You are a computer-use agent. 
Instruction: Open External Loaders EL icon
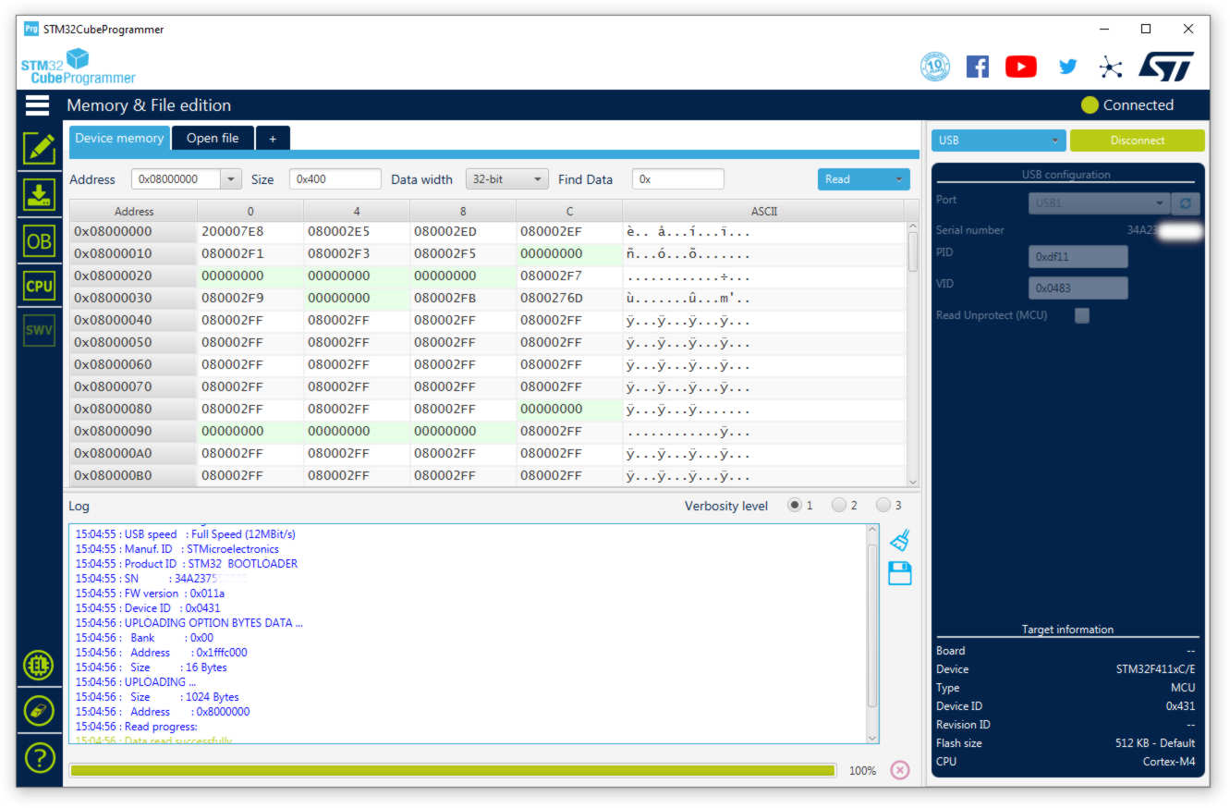[x=39, y=664]
